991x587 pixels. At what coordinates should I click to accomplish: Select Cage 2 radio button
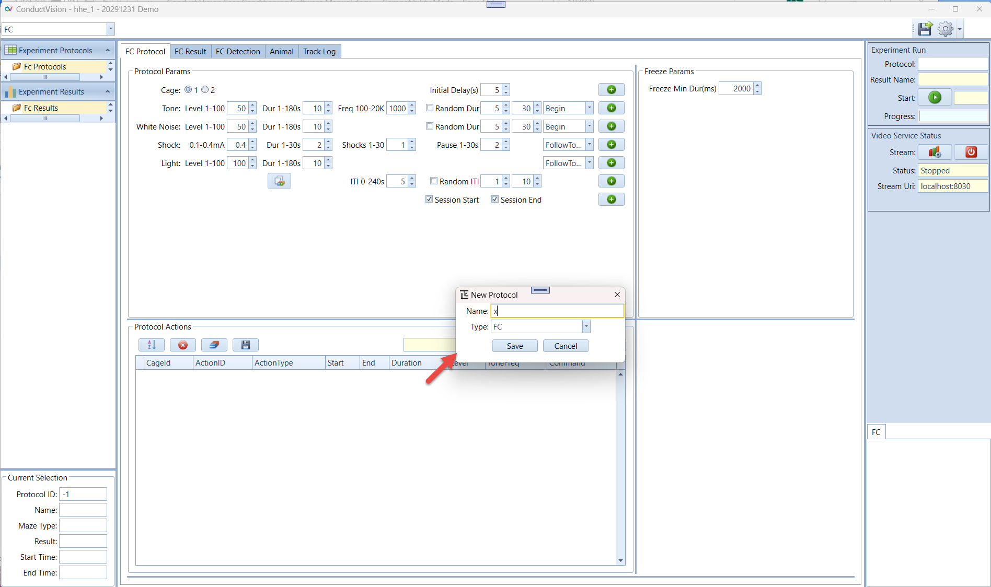pyautogui.click(x=205, y=90)
